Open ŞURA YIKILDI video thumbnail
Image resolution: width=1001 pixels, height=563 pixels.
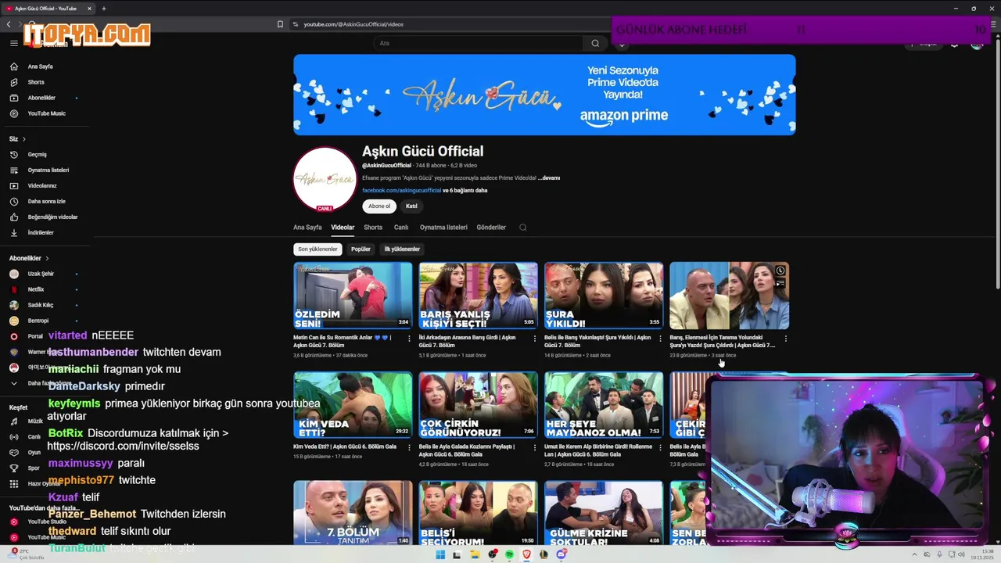click(604, 296)
